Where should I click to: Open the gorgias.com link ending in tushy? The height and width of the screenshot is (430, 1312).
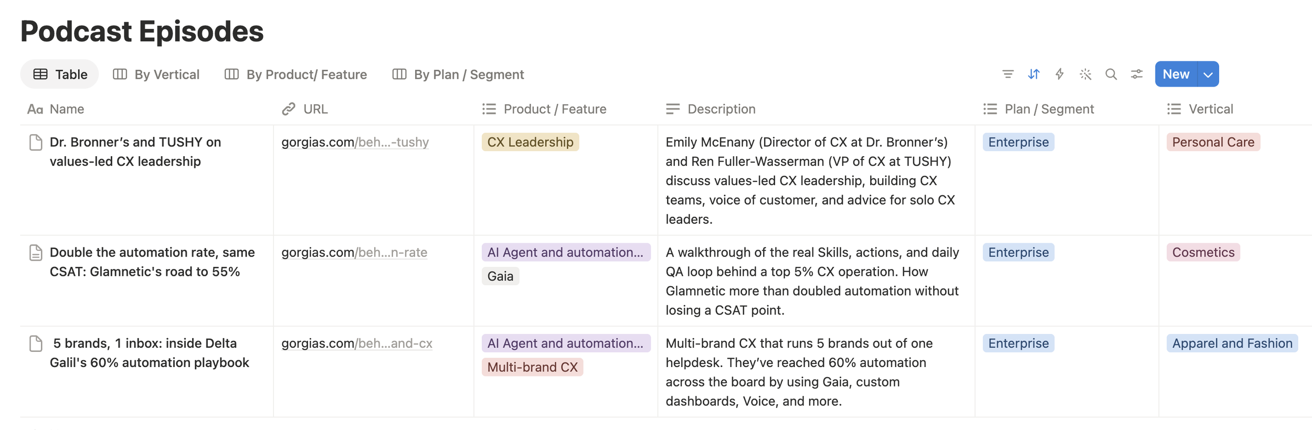click(x=355, y=142)
